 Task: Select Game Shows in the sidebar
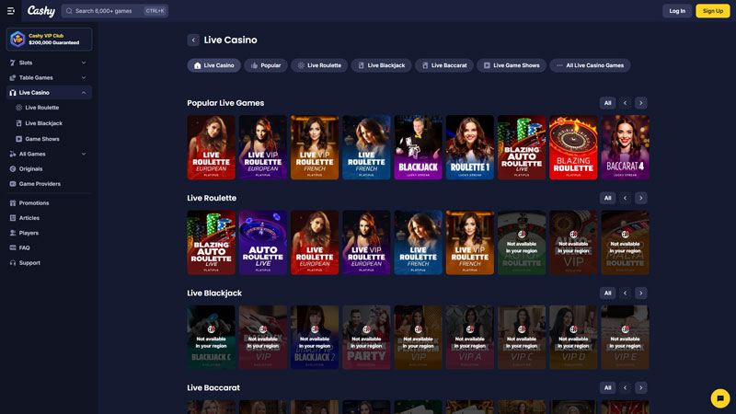pos(41,139)
